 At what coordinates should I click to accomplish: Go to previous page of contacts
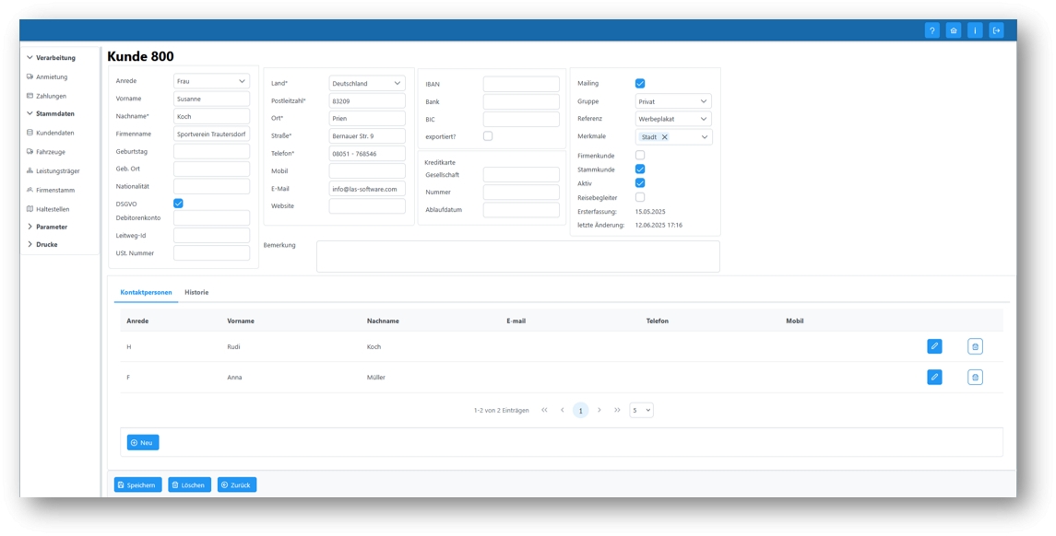coord(563,410)
